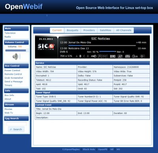The width and height of the screenshot is (158, 153).
Task: Click the teletext indicator icon
Action: 128,56
